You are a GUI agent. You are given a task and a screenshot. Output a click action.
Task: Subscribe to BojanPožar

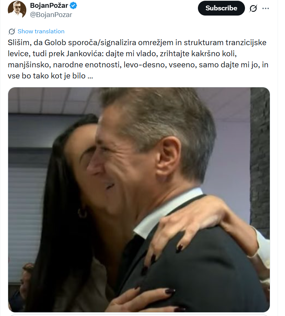pyautogui.click(x=221, y=8)
